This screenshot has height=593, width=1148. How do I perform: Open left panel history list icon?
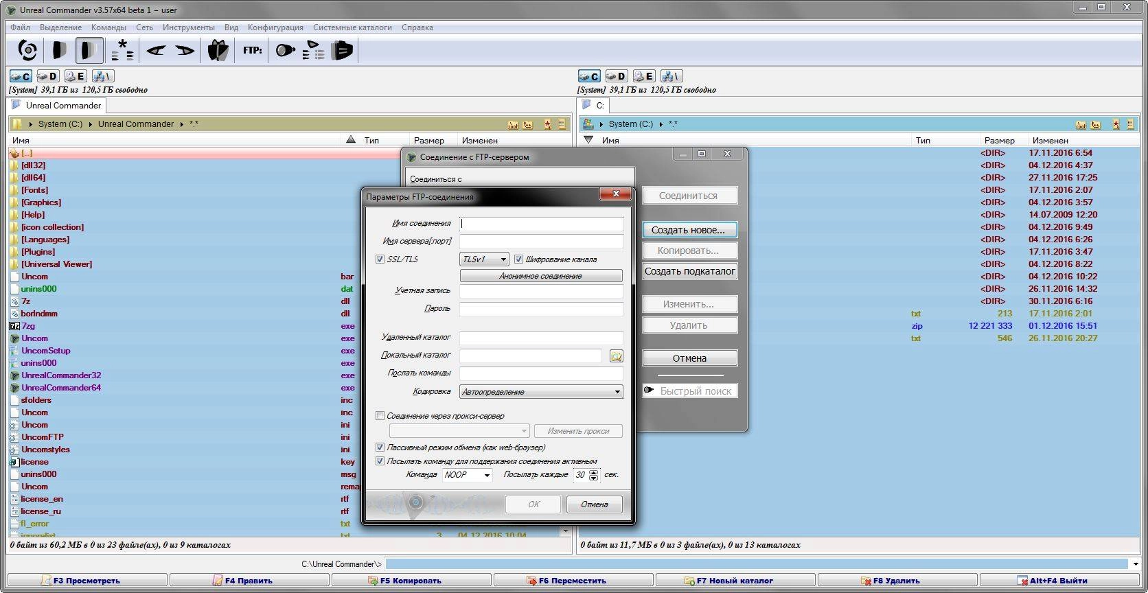click(562, 124)
